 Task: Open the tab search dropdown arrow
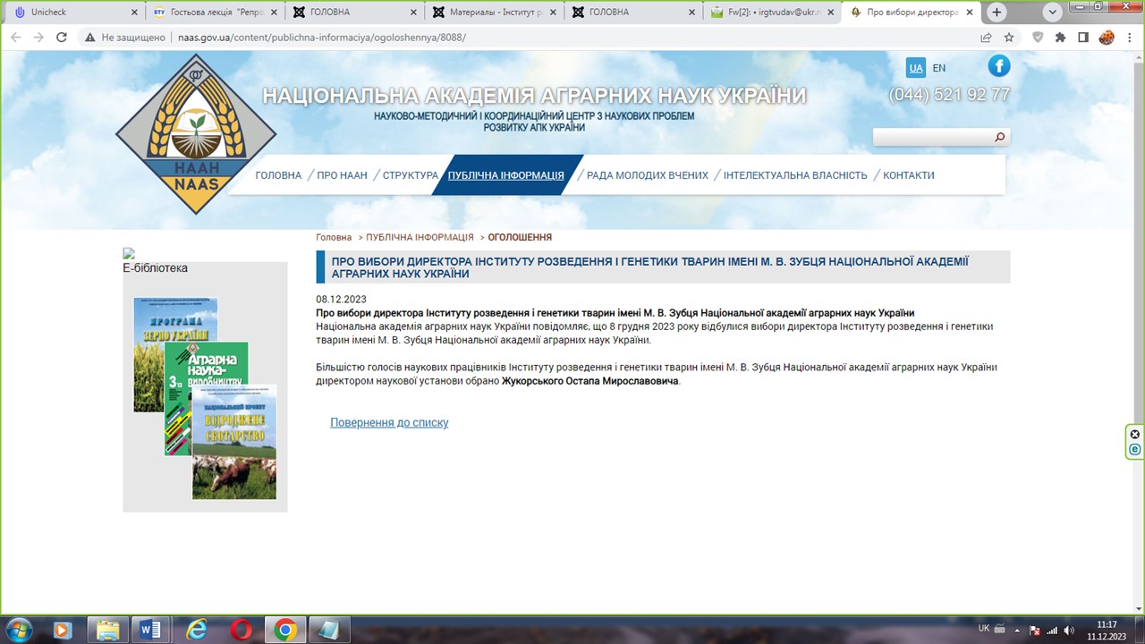click(x=1053, y=13)
